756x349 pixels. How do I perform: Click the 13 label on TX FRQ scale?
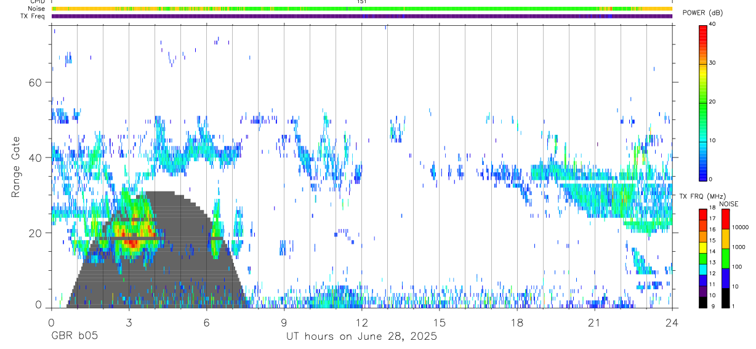pos(712,263)
